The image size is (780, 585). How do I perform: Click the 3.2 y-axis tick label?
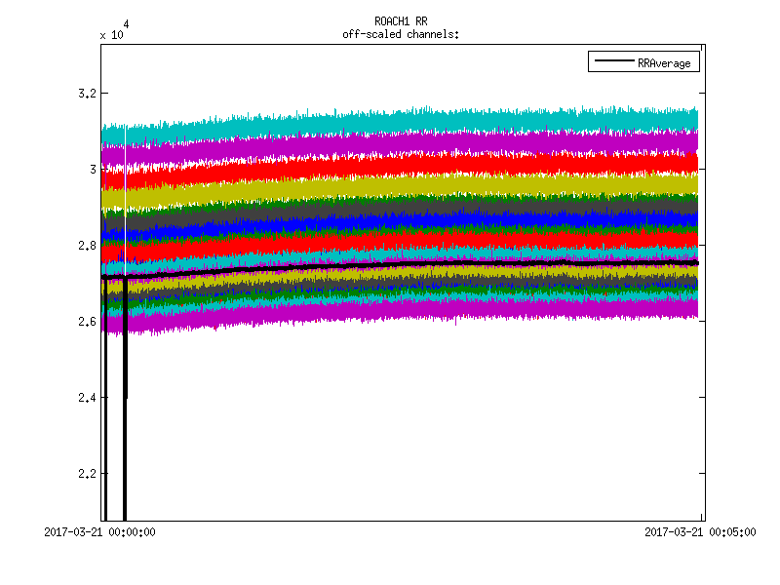[87, 94]
